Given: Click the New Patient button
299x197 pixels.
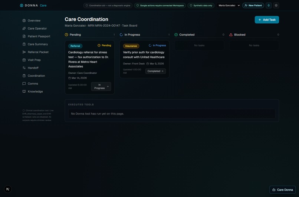Looking at the screenshot, I should coord(253,5).
